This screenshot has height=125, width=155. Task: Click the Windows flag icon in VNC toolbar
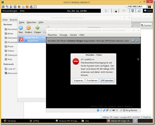click(19, 7)
